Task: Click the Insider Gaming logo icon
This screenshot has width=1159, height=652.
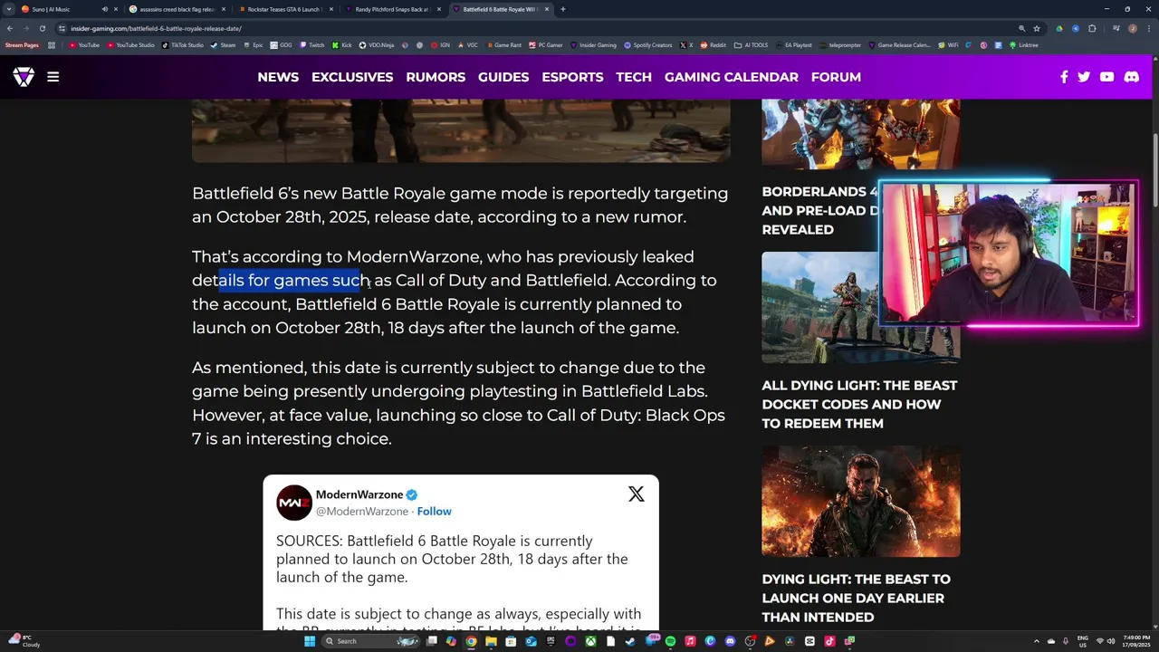Action: click(24, 77)
